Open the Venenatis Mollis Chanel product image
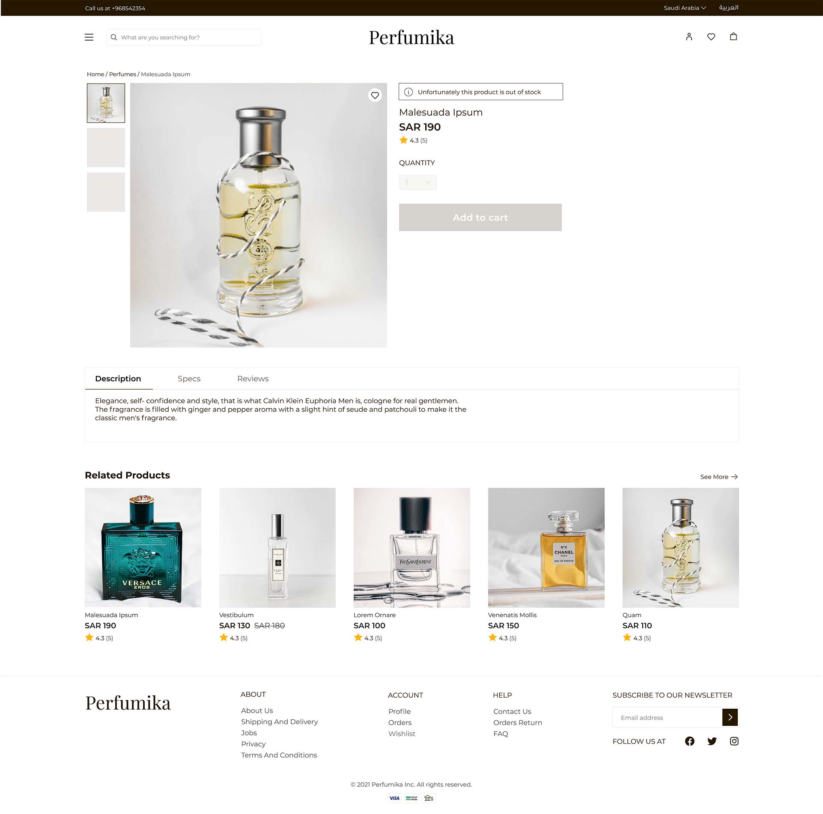 [x=546, y=547]
